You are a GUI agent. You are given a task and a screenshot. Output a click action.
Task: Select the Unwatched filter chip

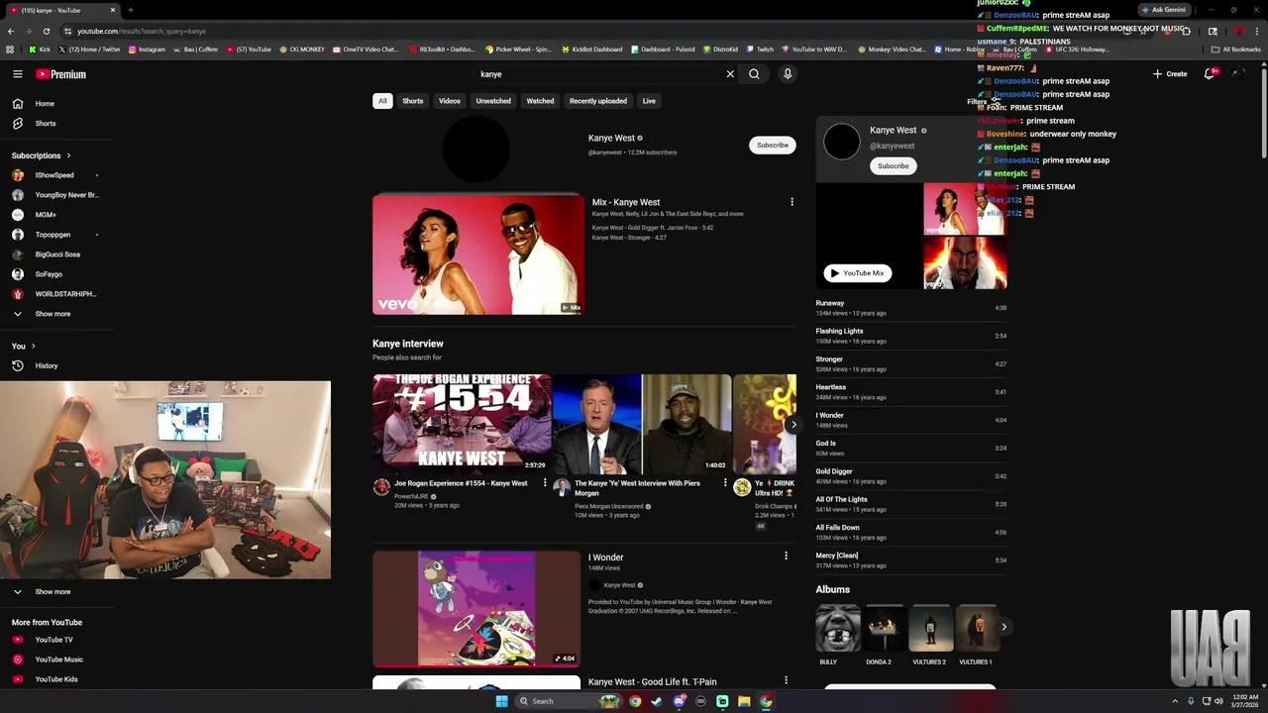(493, 101)
